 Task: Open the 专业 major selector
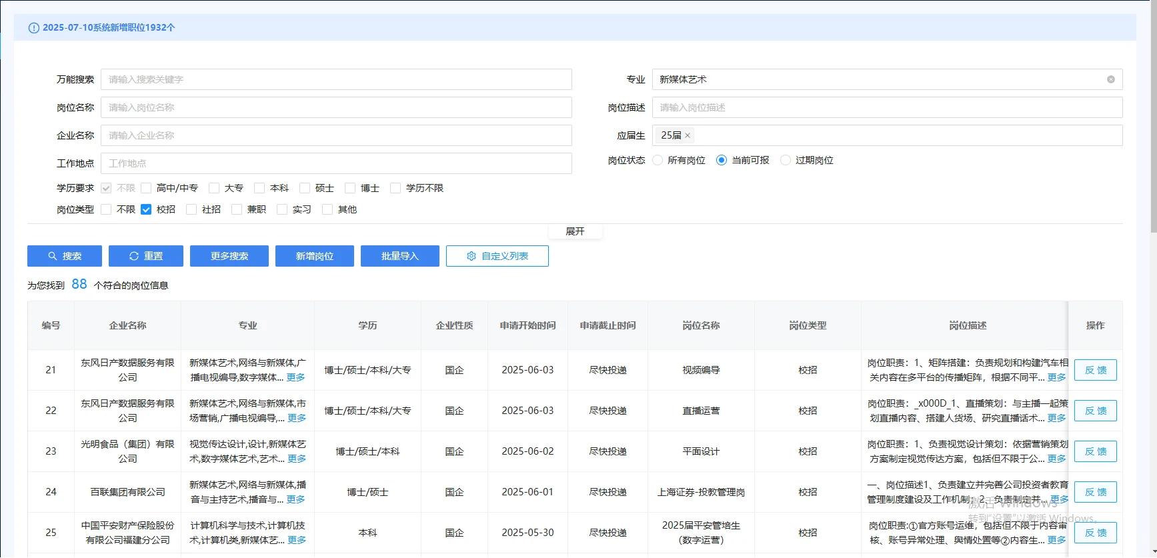point(887,79)
